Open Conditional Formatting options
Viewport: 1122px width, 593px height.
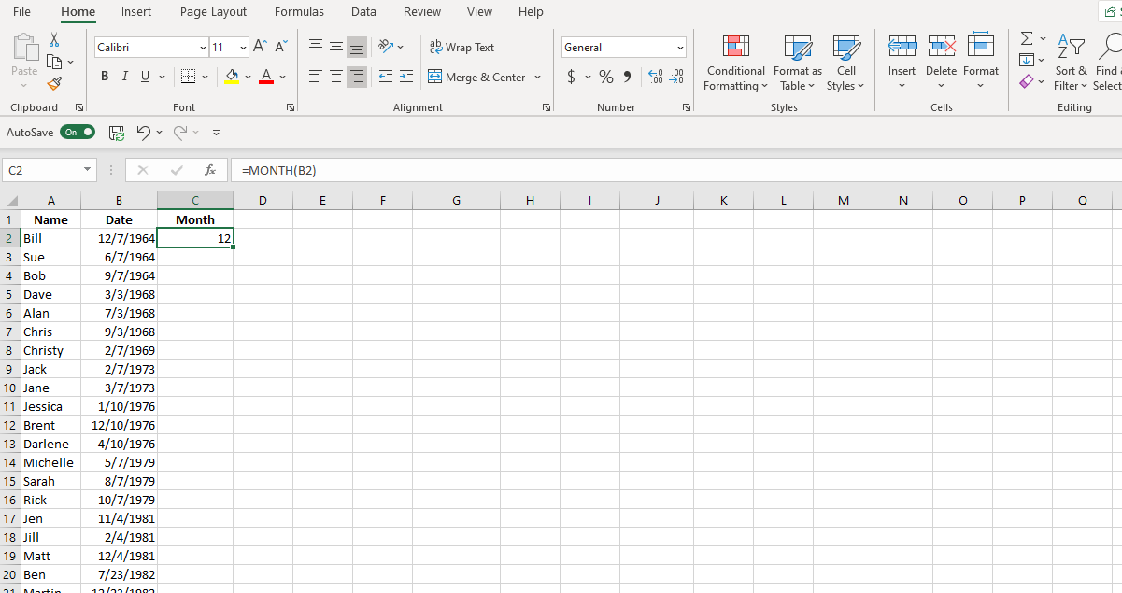735,64
